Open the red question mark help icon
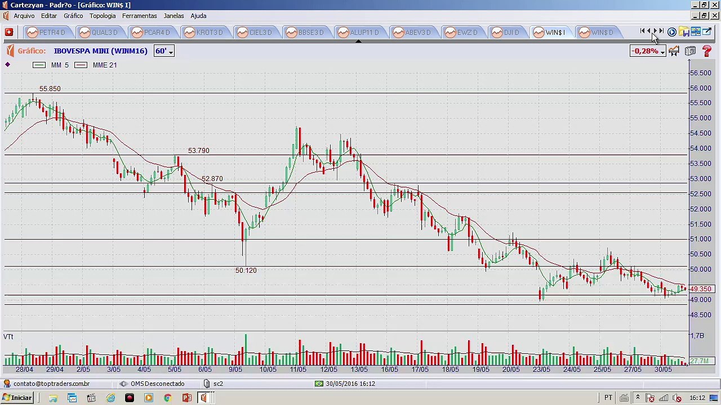 (x=707, y=51)
